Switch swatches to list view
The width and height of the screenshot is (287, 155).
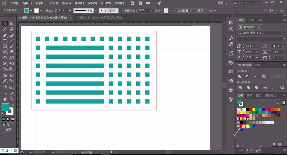[278, 102]
